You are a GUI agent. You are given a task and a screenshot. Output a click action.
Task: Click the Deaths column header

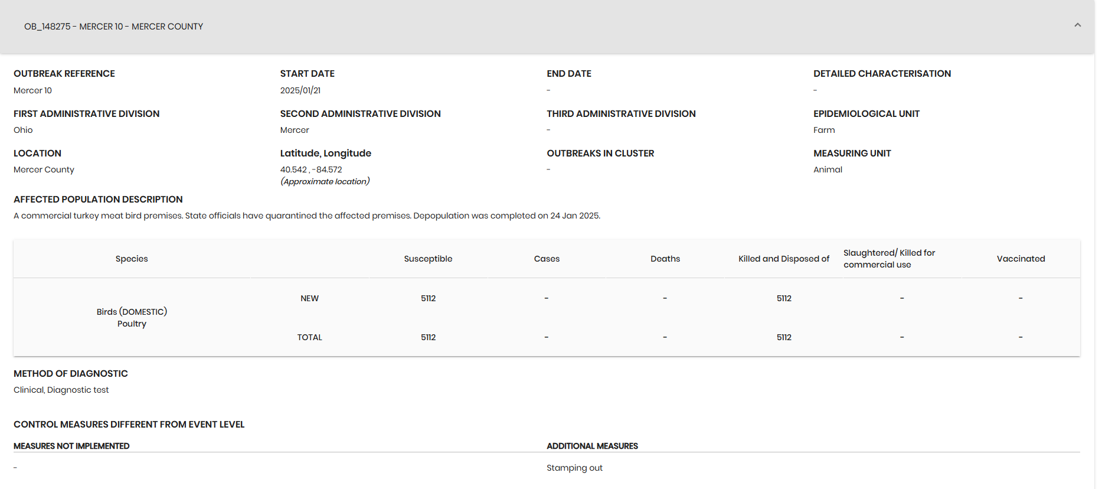click(665, 259)
